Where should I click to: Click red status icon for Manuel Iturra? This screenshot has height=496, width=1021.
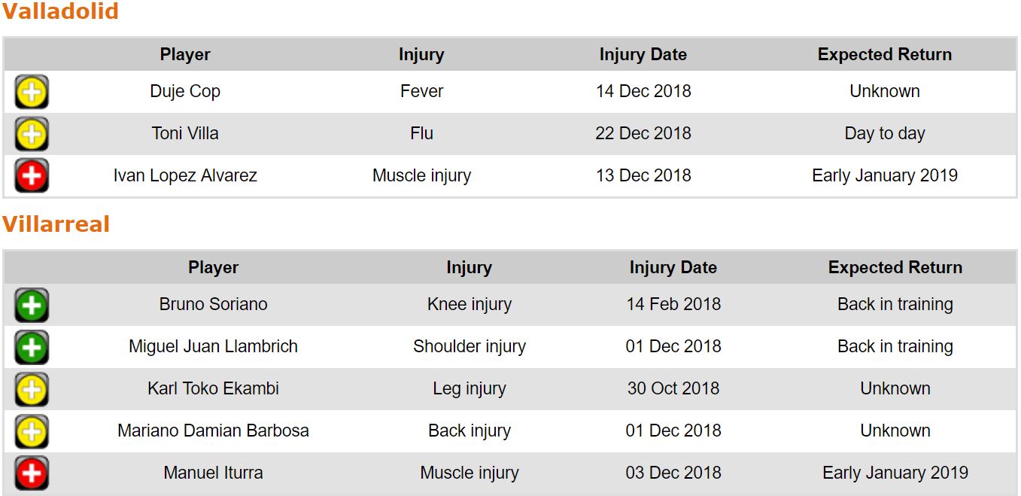click(x=32, y=474)
